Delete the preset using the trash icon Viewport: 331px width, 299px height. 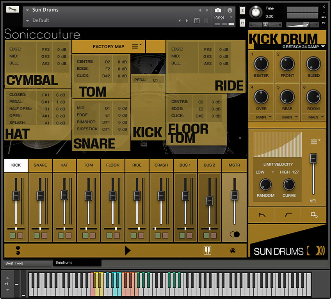point(206,21)
